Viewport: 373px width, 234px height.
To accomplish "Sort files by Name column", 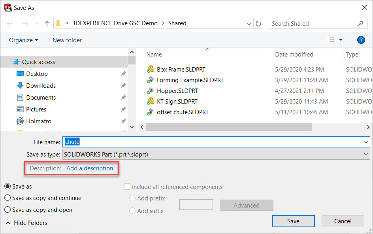I will 154,55.
